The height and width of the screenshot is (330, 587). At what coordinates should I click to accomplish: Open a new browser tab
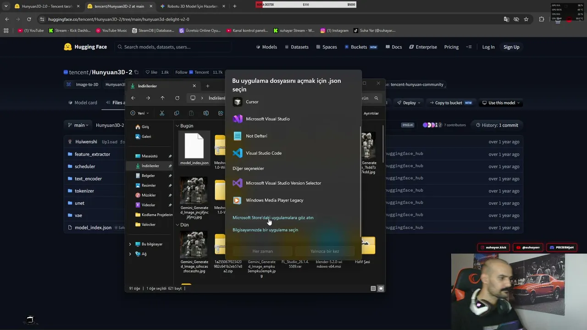coord(235,6)
